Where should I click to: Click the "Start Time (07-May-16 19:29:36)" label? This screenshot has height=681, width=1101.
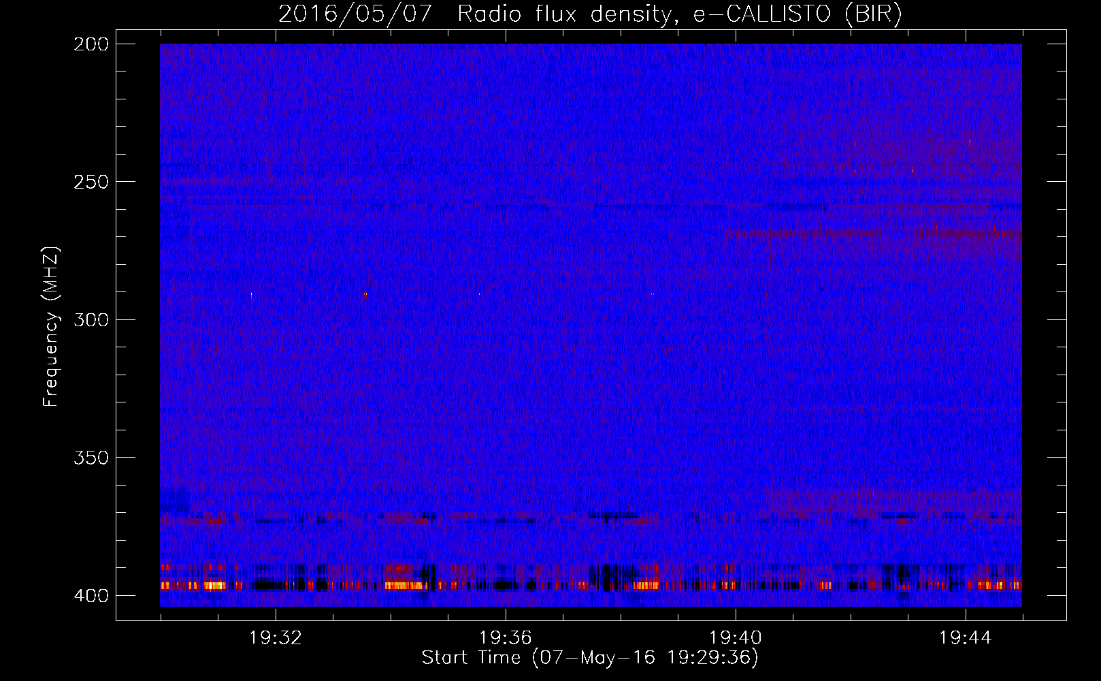[x=589, y=658]
